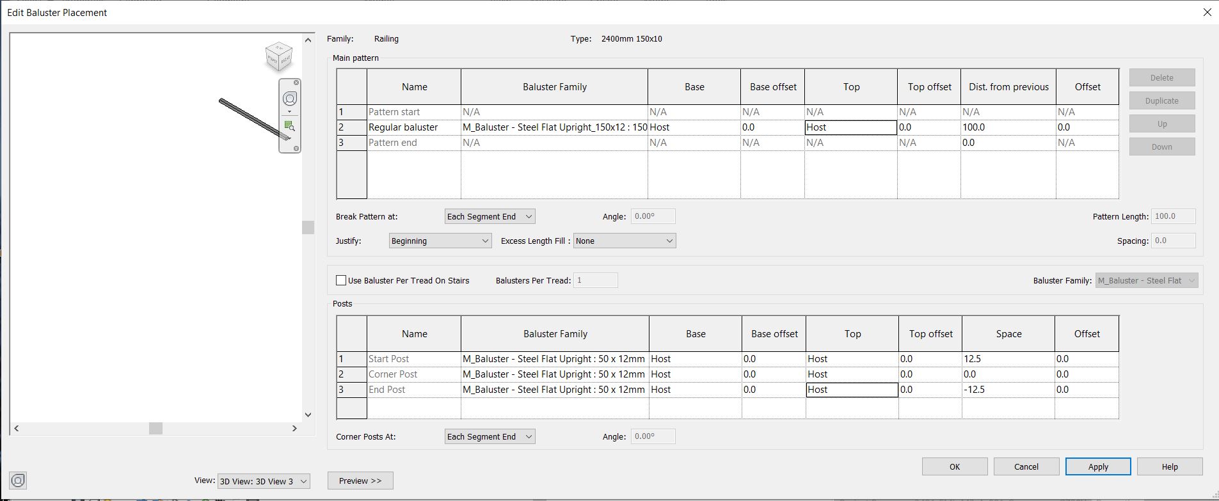Click the Start Post Space value 12.5
The image size is (1219, 501).
tap(1008, 359)
